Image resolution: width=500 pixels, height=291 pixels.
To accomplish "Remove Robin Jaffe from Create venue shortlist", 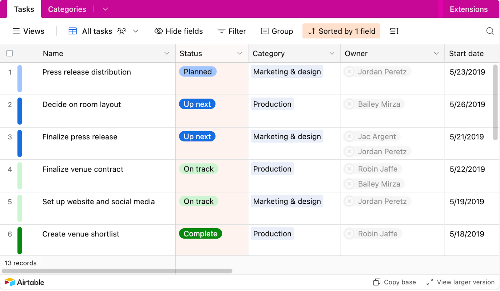I will click(349, 234).
